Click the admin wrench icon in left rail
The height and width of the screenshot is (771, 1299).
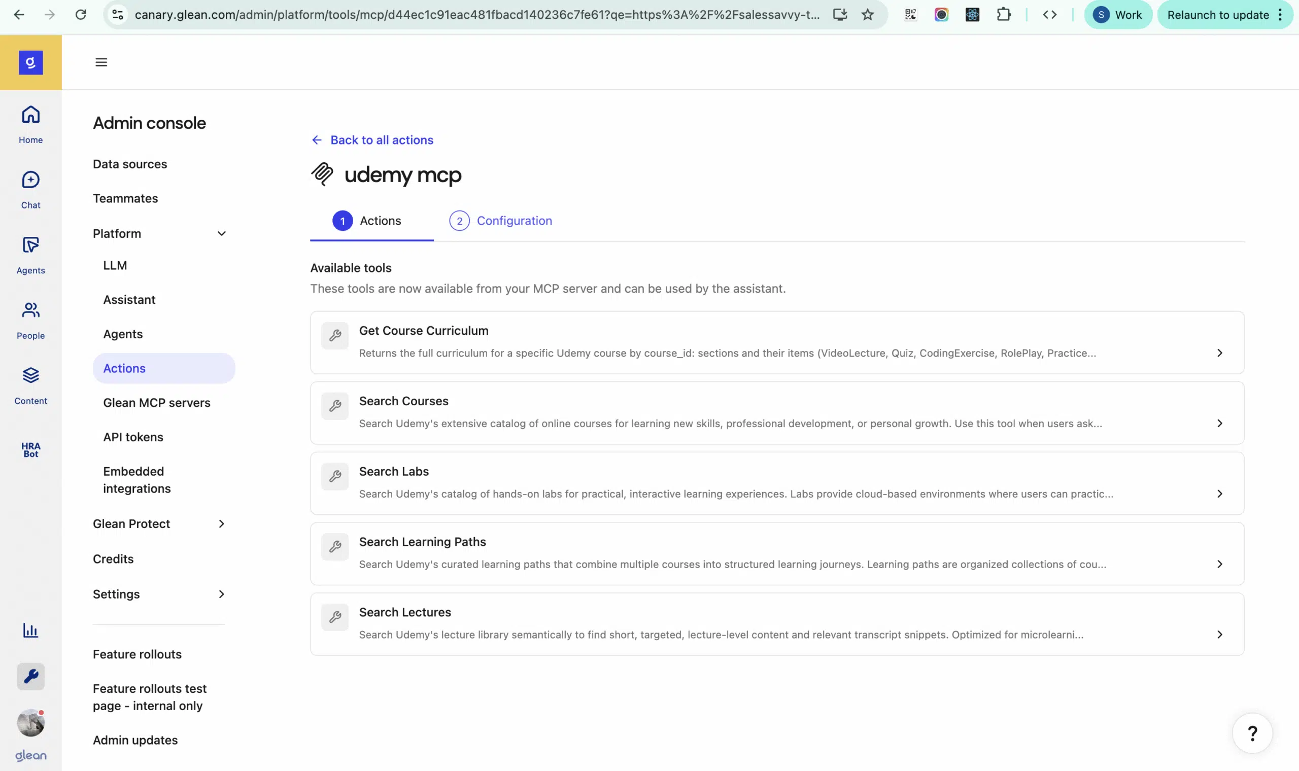pos(30,677)
